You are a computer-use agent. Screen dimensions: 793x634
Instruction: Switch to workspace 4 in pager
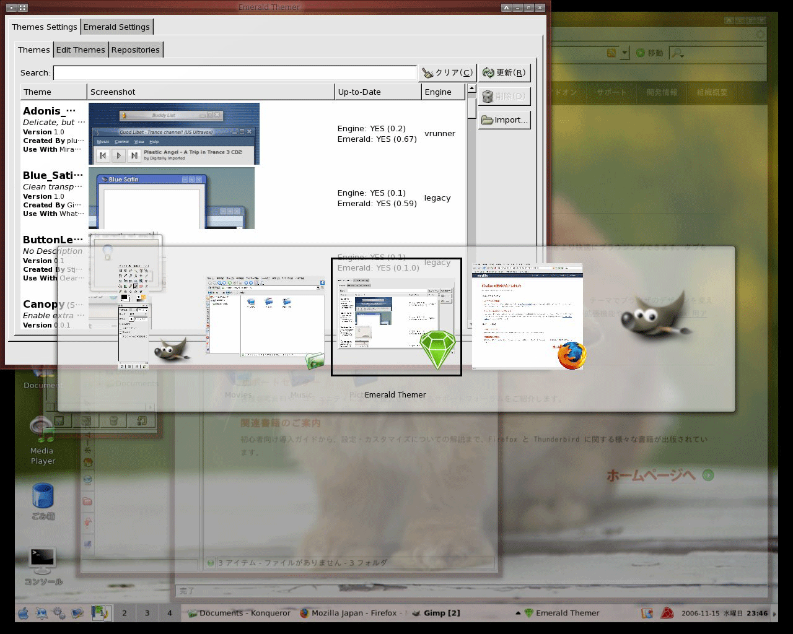(170, 613)
